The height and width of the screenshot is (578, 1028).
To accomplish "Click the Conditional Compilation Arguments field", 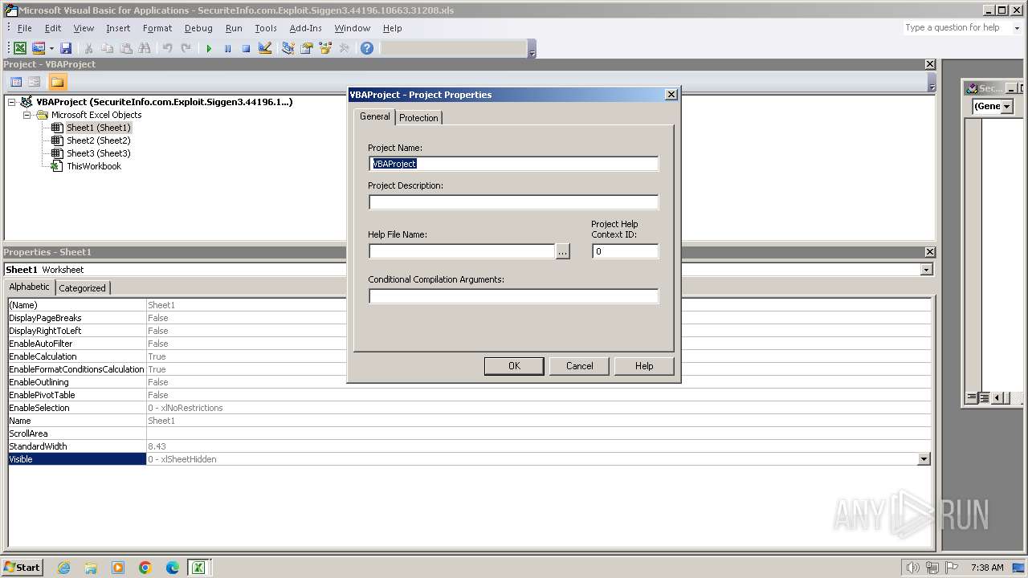I will 513,296.
